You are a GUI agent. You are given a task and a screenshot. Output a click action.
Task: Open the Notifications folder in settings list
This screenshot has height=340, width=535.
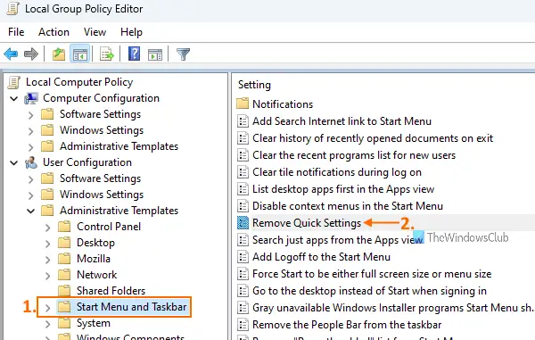click(x=283, y=104)
